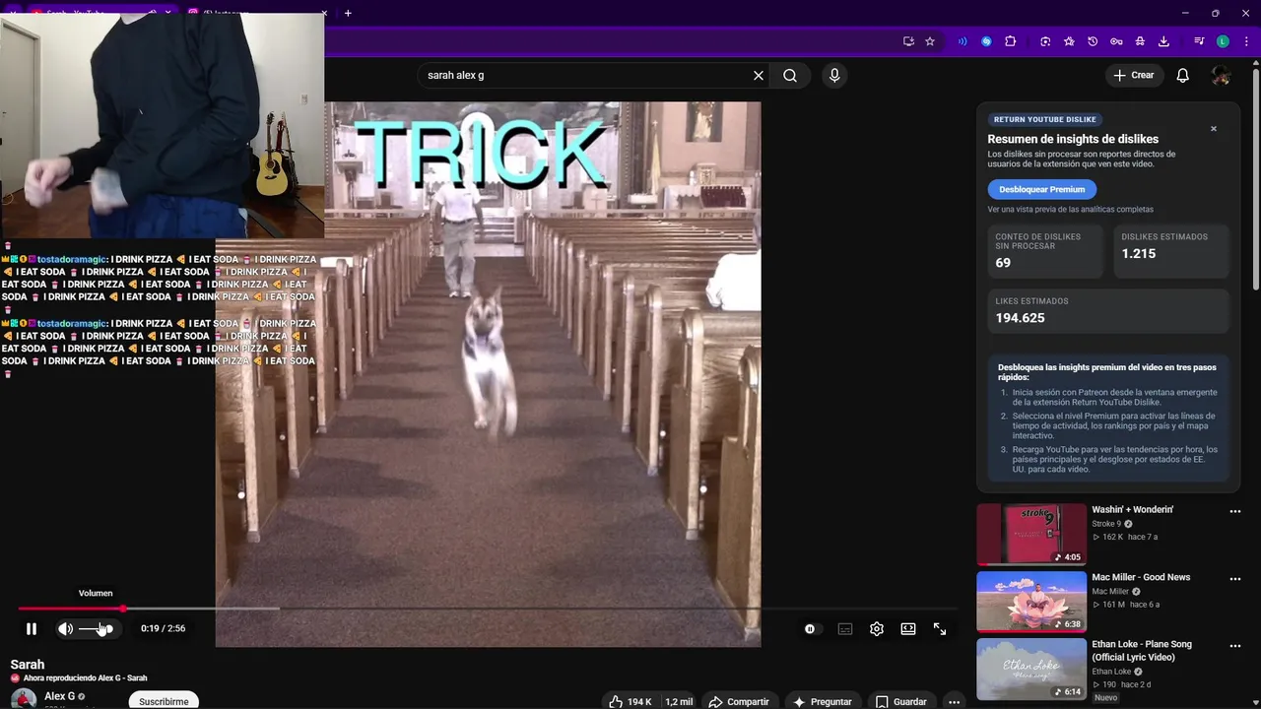Open the Shazam extension icon

coord(986,41)
